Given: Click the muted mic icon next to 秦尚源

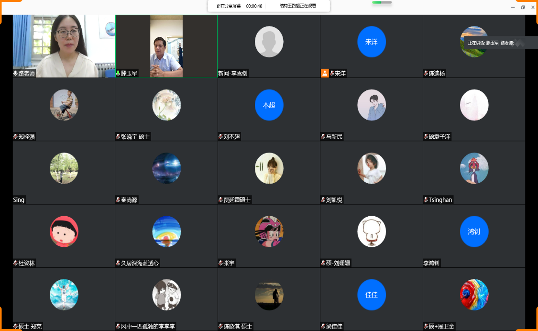Looking at the screenshot, I should pyautogui.click(x=118, y=200).
